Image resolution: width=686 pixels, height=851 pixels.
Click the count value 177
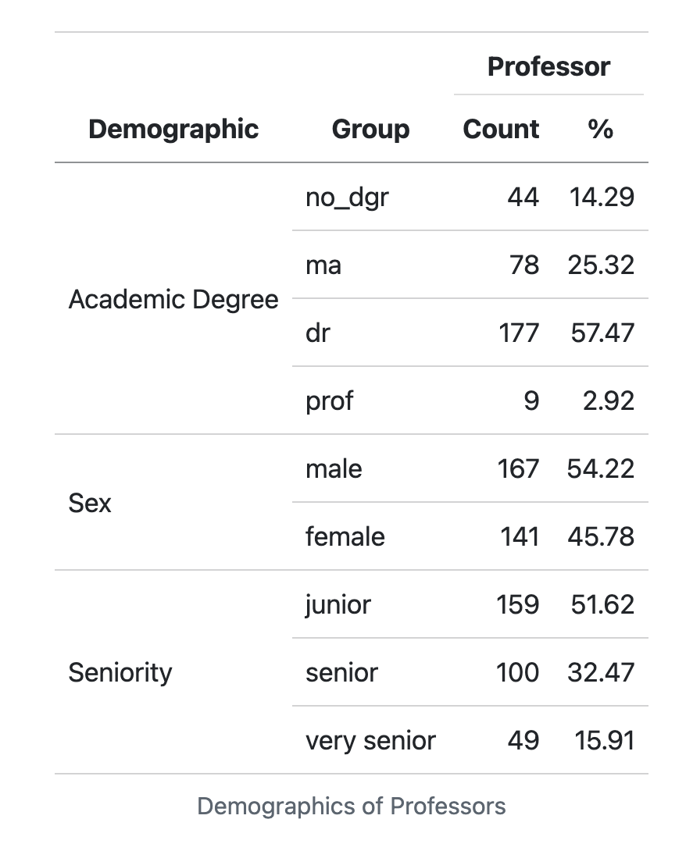tap(519, 333)
